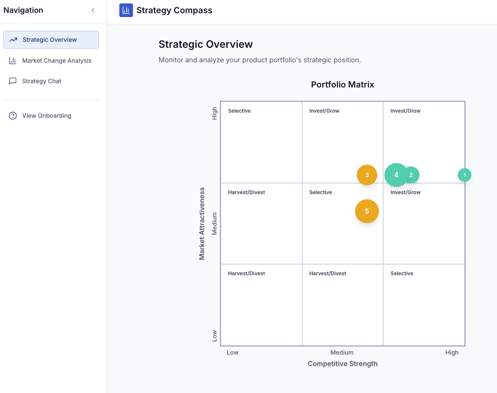Viewport: 497px width, 393px height.
Task: Click the top-left Selective quadrant label
Action: click(239, 111)
